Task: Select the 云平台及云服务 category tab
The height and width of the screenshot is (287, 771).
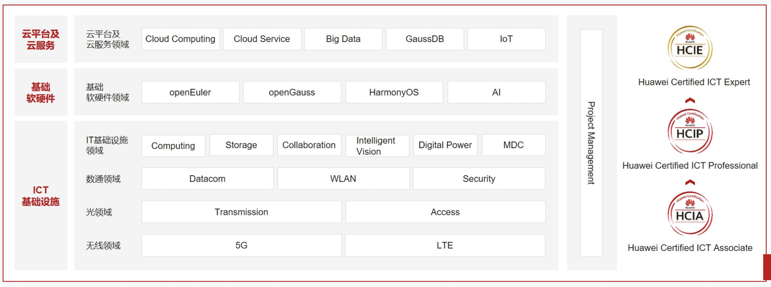Action: (41, 39)
